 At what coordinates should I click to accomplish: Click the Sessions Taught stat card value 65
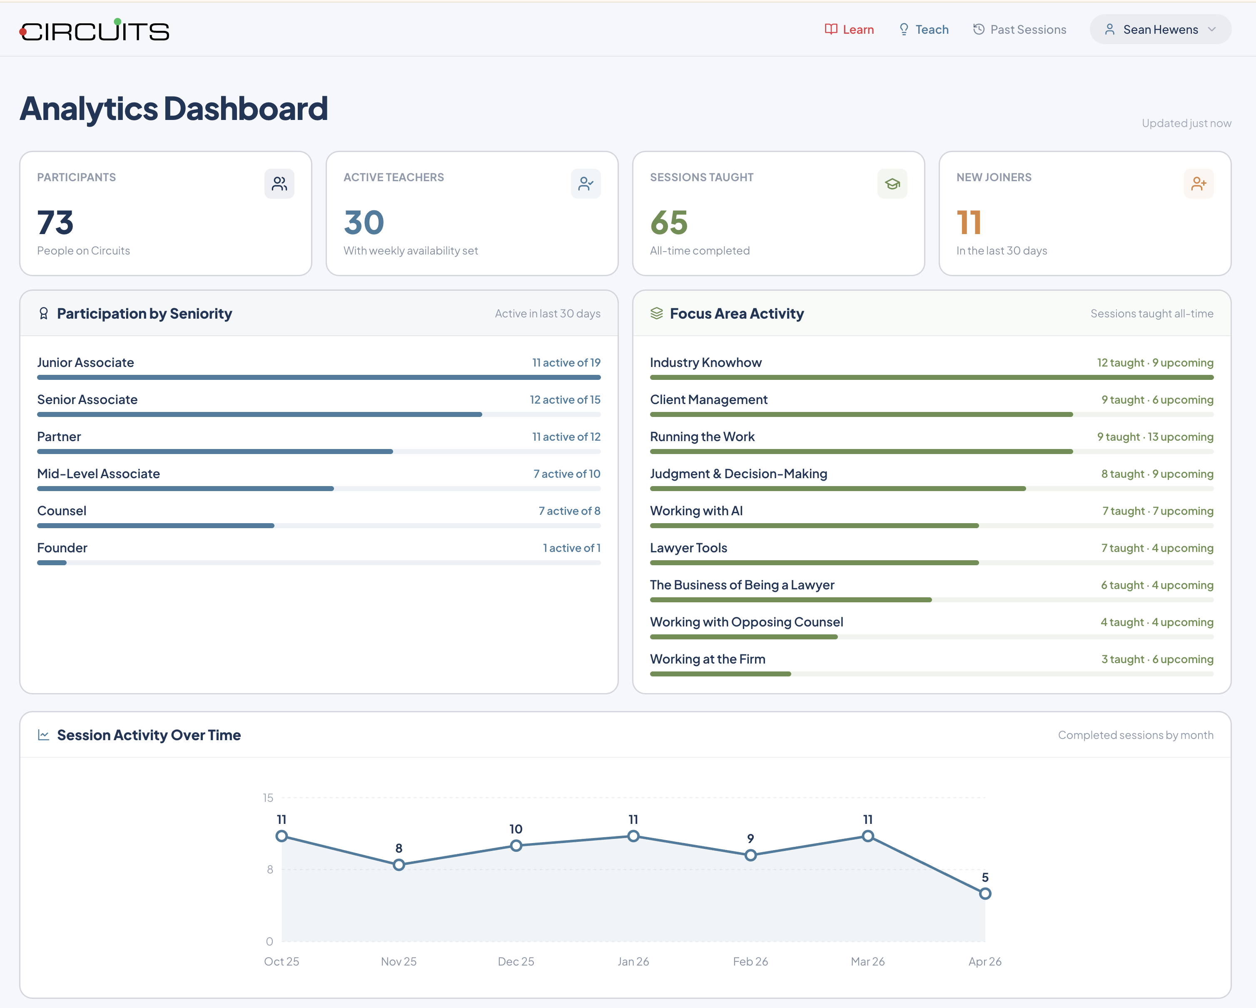[x=669, y=222]
